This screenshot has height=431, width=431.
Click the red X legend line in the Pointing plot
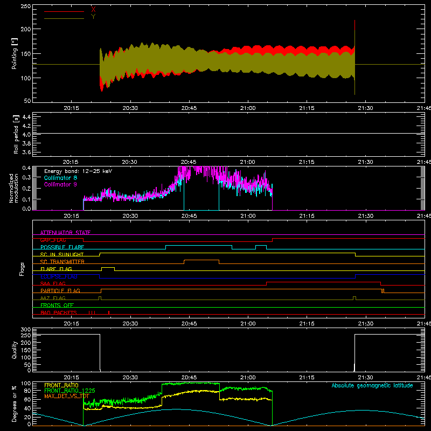click(x=64, y=11)
